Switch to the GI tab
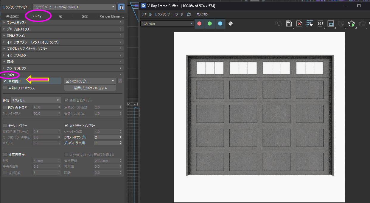This screenshot has height=203, width=370. 61,16
